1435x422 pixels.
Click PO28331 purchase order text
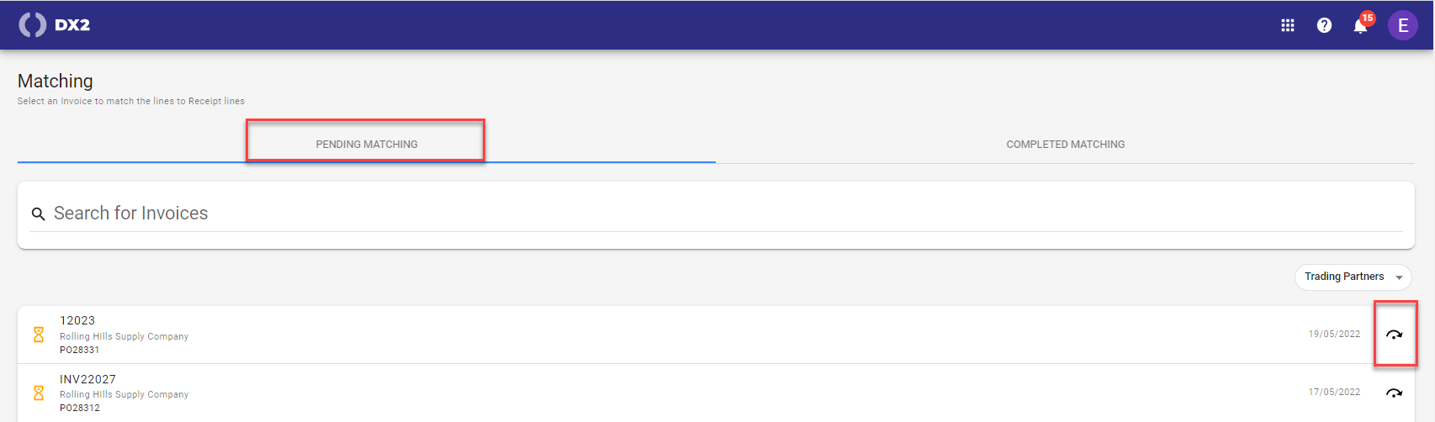click(80, 350)
